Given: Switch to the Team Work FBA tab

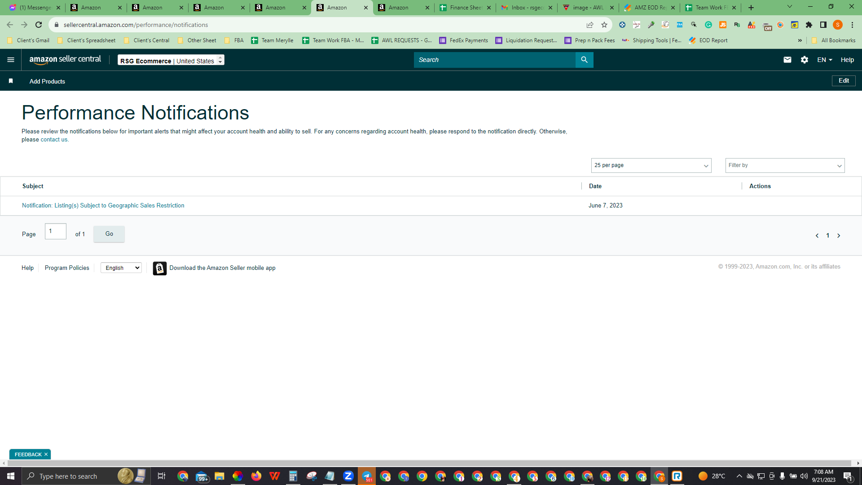Looking at the screenshot, I should 711,8.
